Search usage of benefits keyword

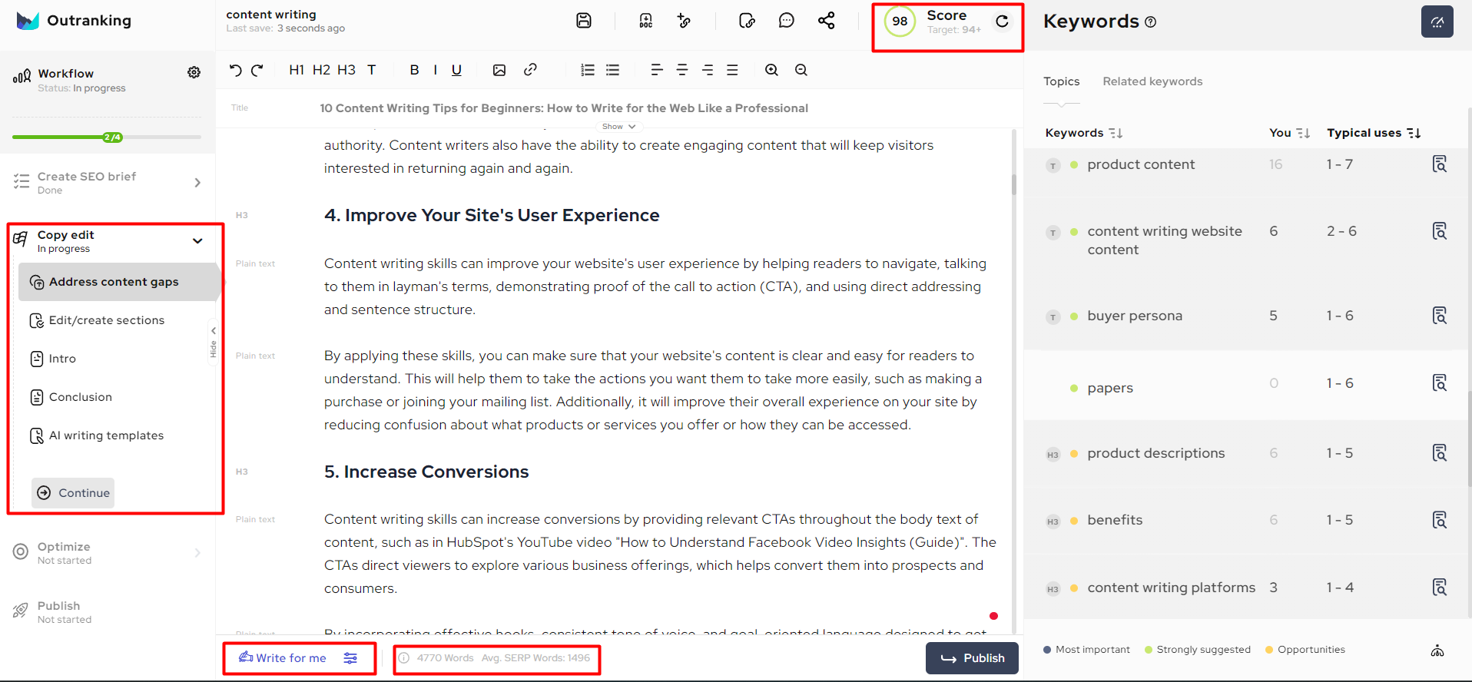click(x=1440, y=520)
